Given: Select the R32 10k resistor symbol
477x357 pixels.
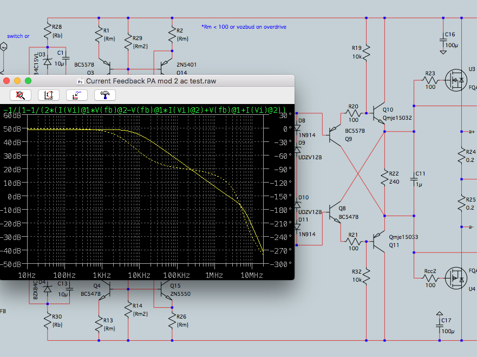Looking at the screenshot, I should pos(366,276).
